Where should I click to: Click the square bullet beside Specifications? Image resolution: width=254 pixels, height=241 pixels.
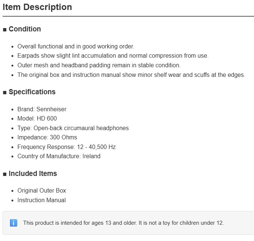(x=5, y=92)
